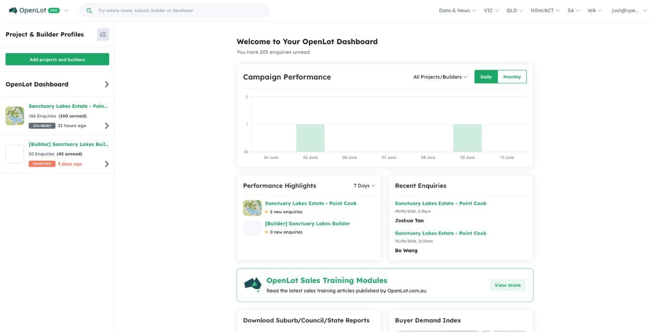Open the WA menu
The image size is (655, 332).
click(x=594, y=10)
